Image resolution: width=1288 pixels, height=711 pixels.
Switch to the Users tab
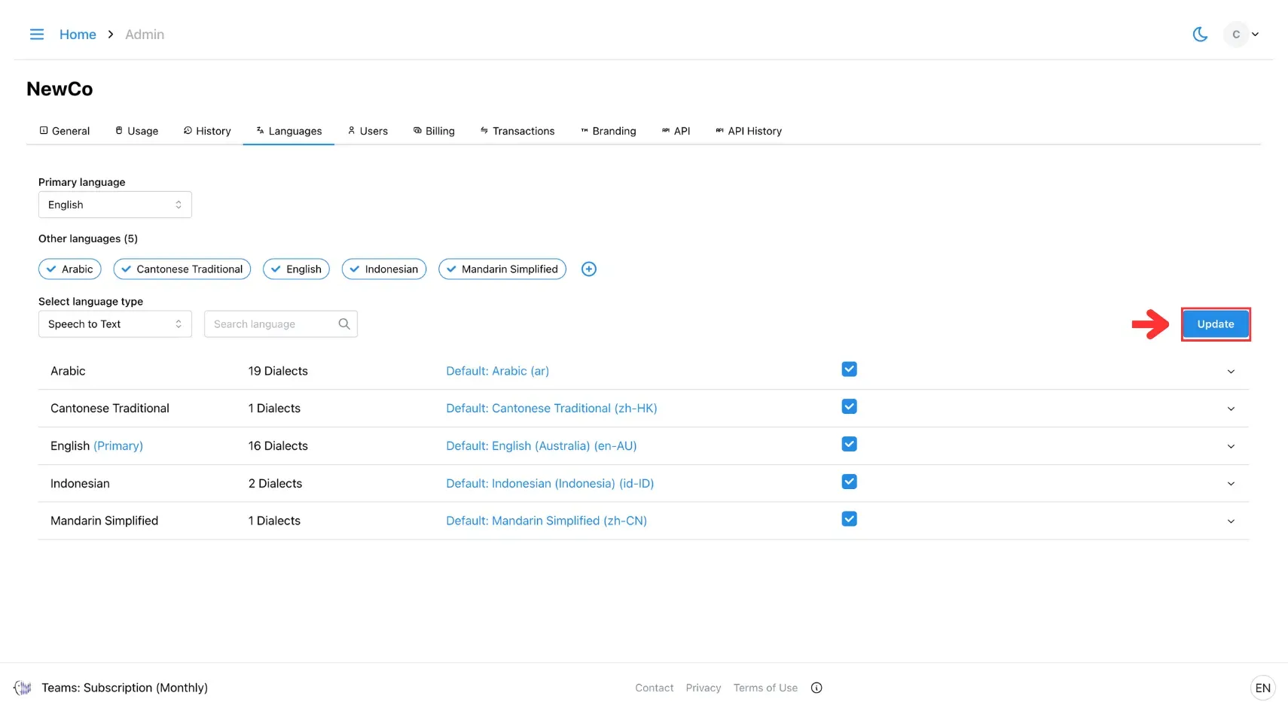click(x=368, y=131)
